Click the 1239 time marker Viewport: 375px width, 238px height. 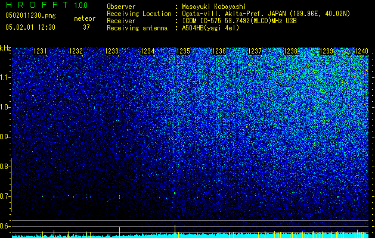pos(327,51)
